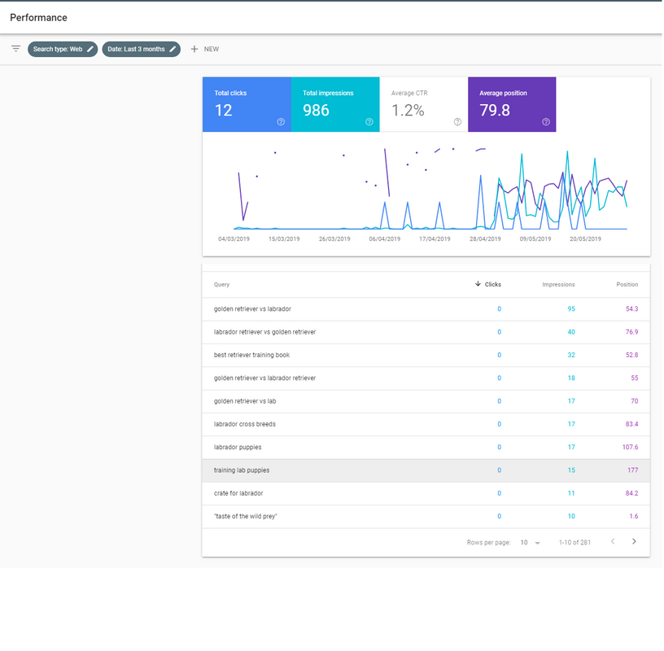
Task: Click impressions value 11
Action: pyautogui.click(x=571, y=493)
